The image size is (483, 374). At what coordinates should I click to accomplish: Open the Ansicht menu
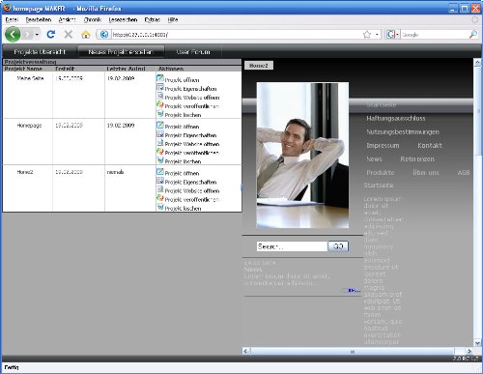pyautogui.click(x=67, y=20)
